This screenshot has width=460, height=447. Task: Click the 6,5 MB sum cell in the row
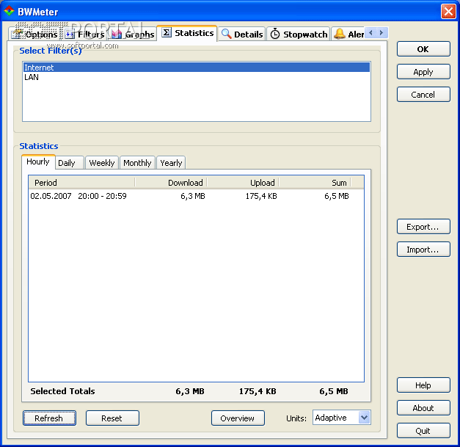[x=337, y=196]
